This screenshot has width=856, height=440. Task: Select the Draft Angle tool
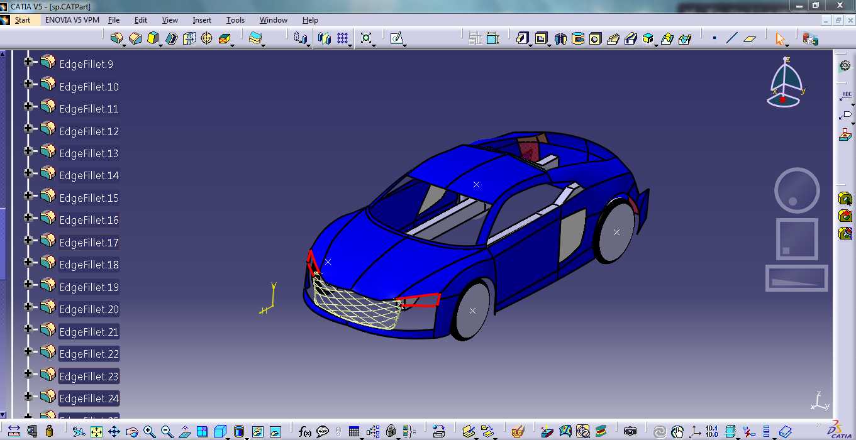coord(153,38)
